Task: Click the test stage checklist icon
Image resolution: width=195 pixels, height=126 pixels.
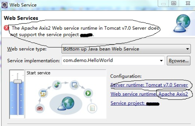Action: [x=92, y=108]
